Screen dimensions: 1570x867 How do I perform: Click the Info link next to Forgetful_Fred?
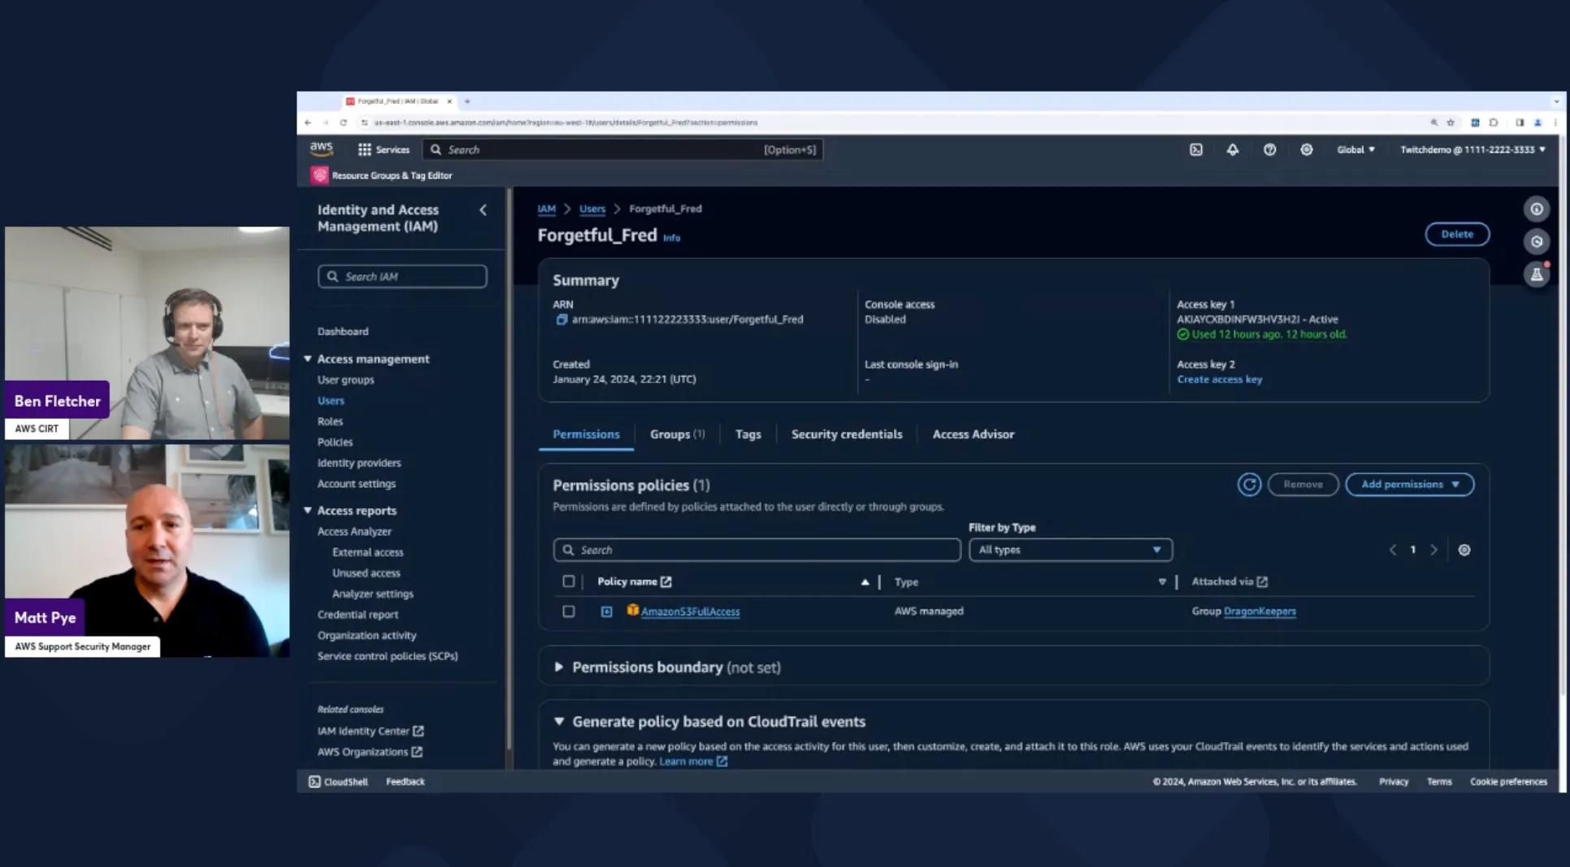(671, 238)
